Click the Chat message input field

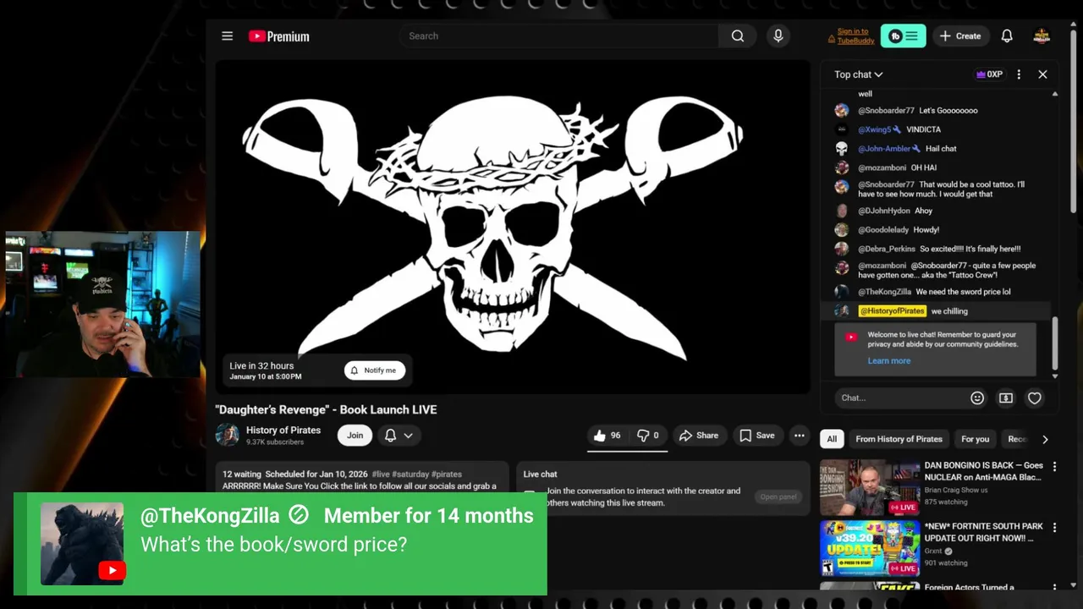pos(901,398)
